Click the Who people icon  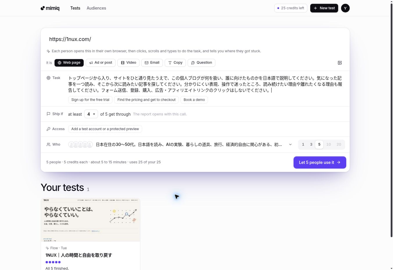[49, 144]
